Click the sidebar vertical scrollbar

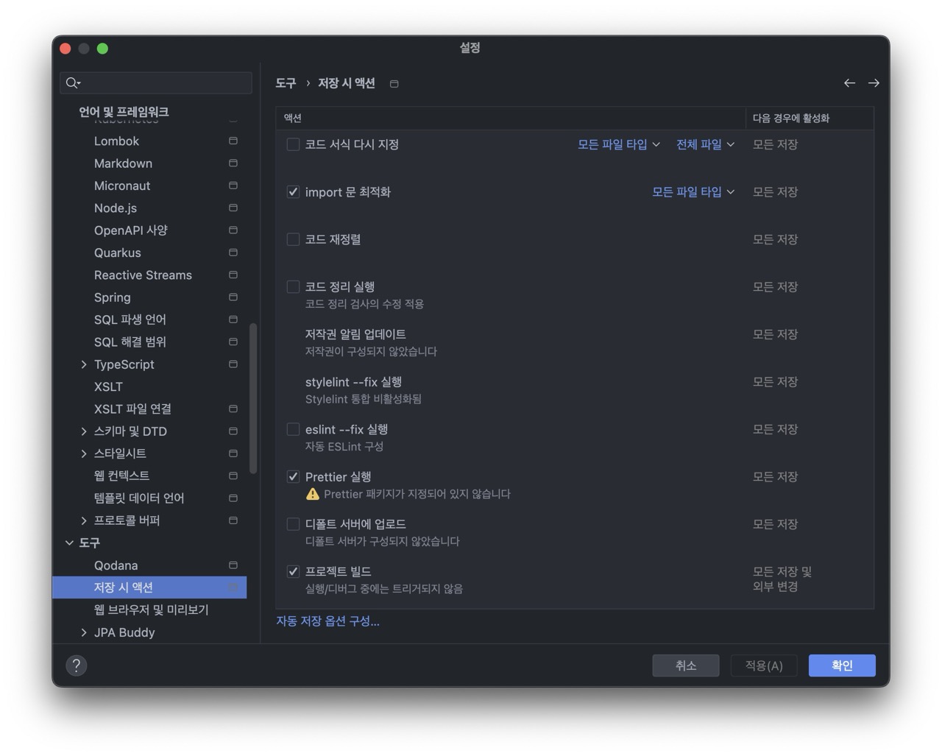pyautogui.click(x=253, y=398)
